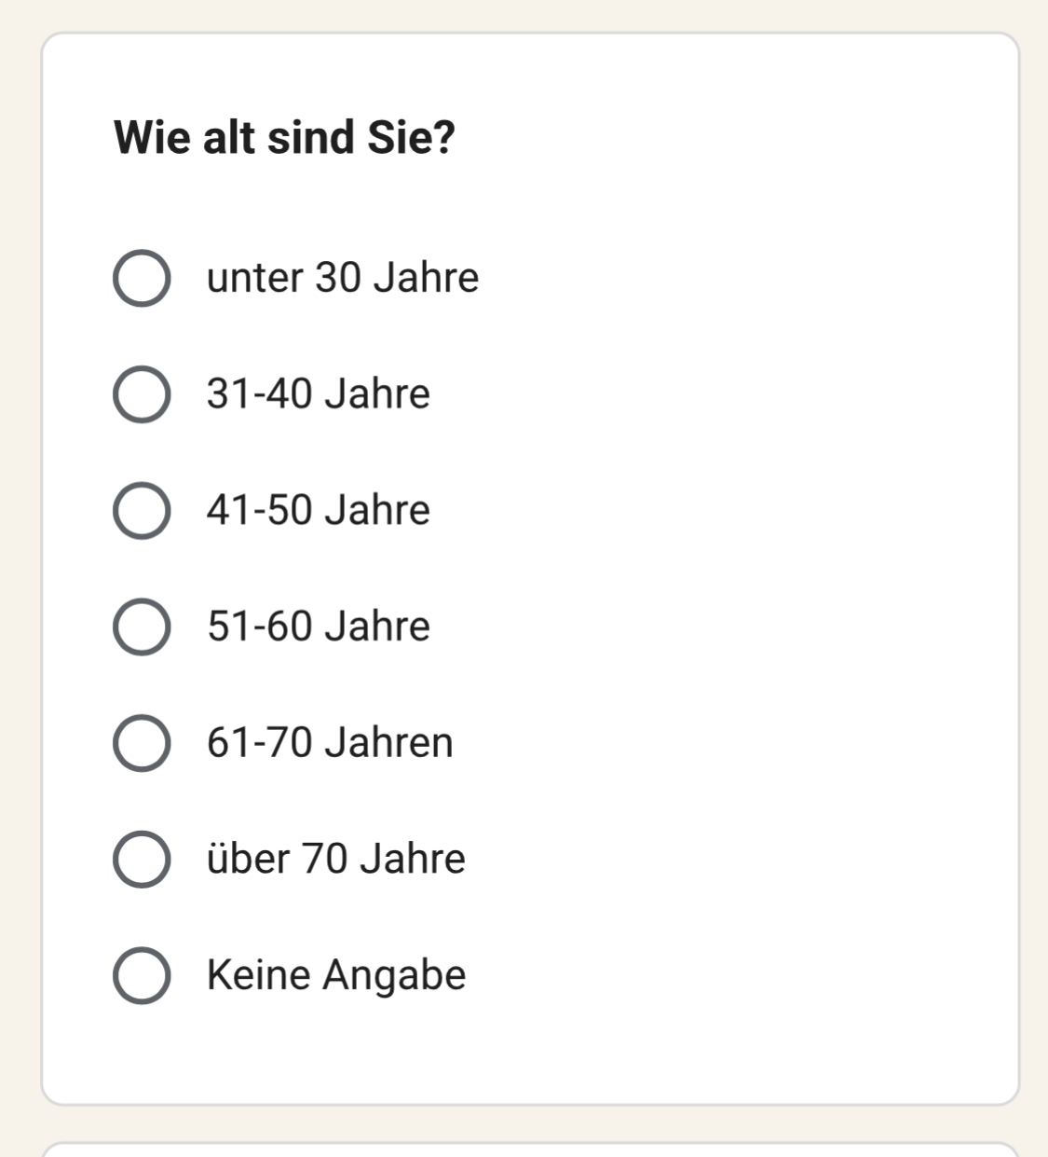Click the '41-50 Jahre' label text
1048x1157 pixels.
[x=318, y=510]
